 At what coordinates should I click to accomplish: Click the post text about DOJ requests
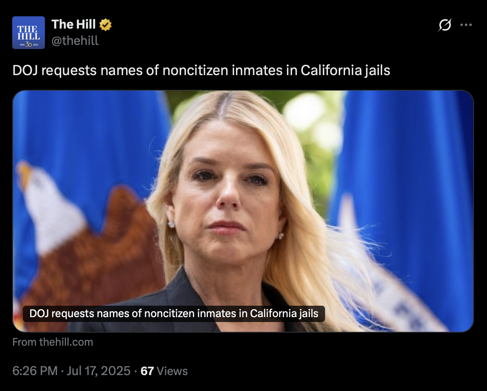tap(201, 70)
